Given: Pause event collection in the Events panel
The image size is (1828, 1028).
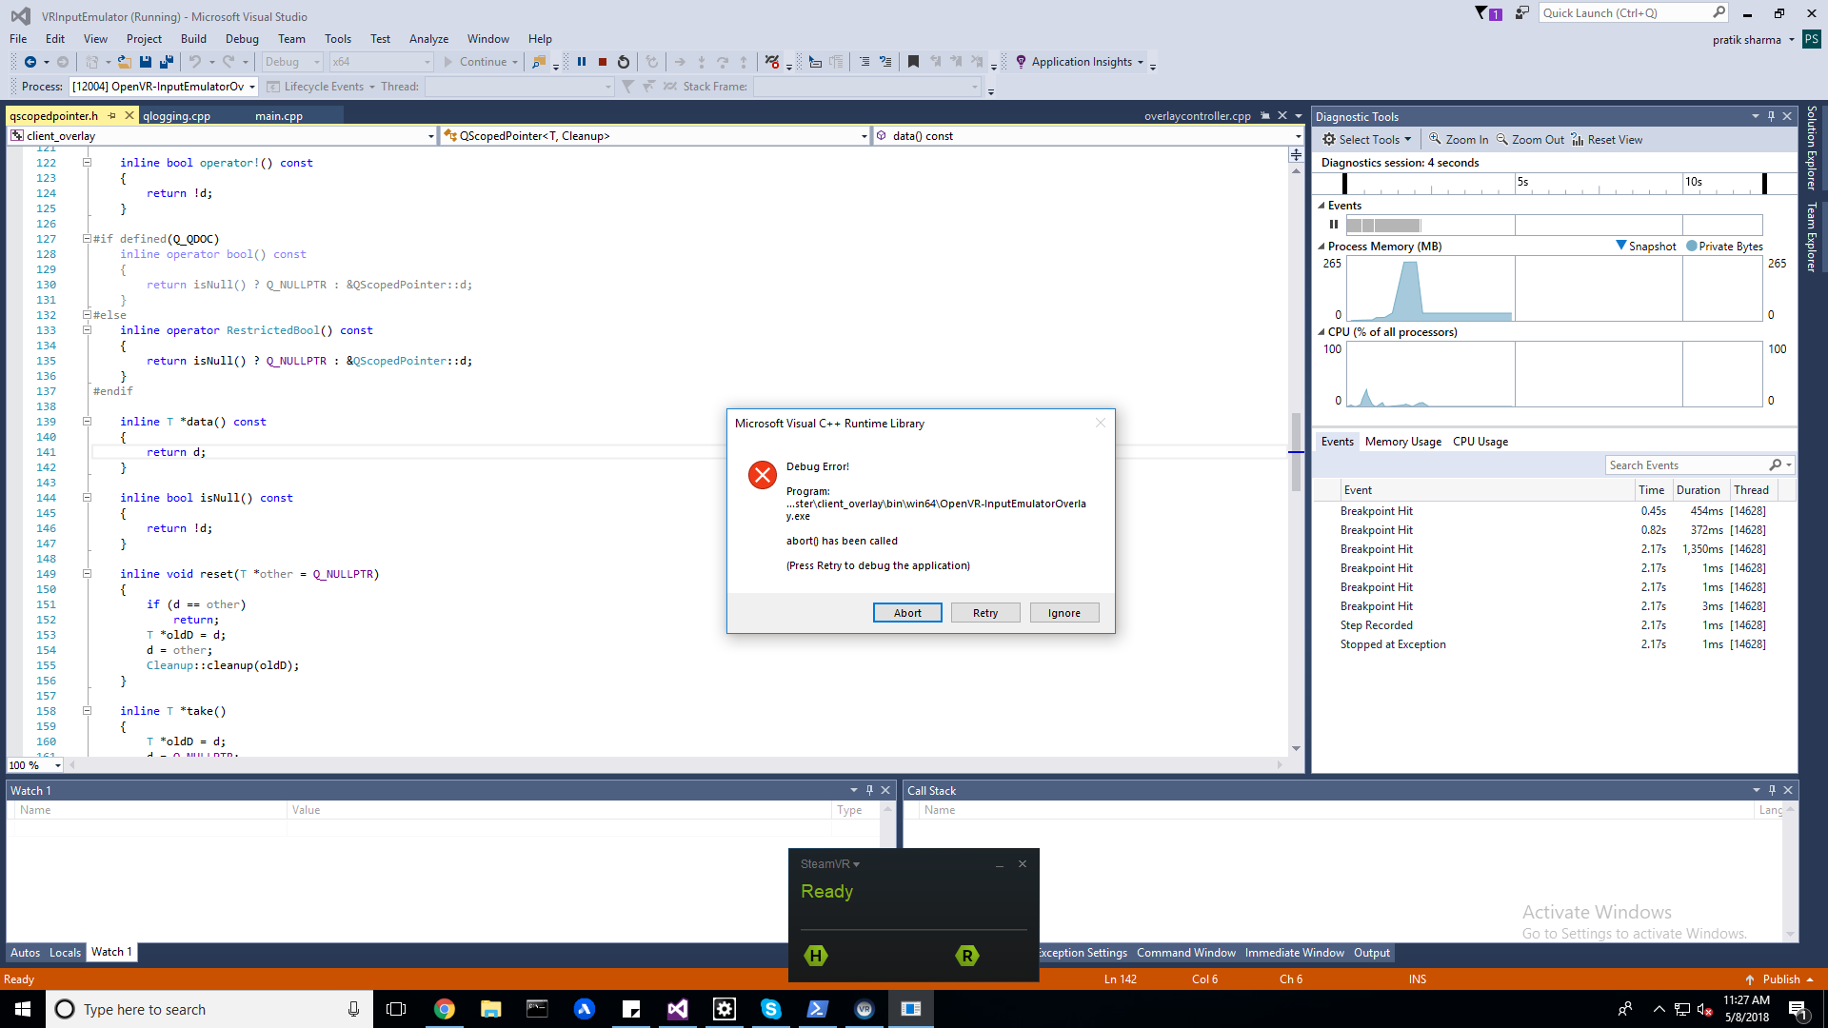Looking at the screenshot, I should (x=1334, y=224).
